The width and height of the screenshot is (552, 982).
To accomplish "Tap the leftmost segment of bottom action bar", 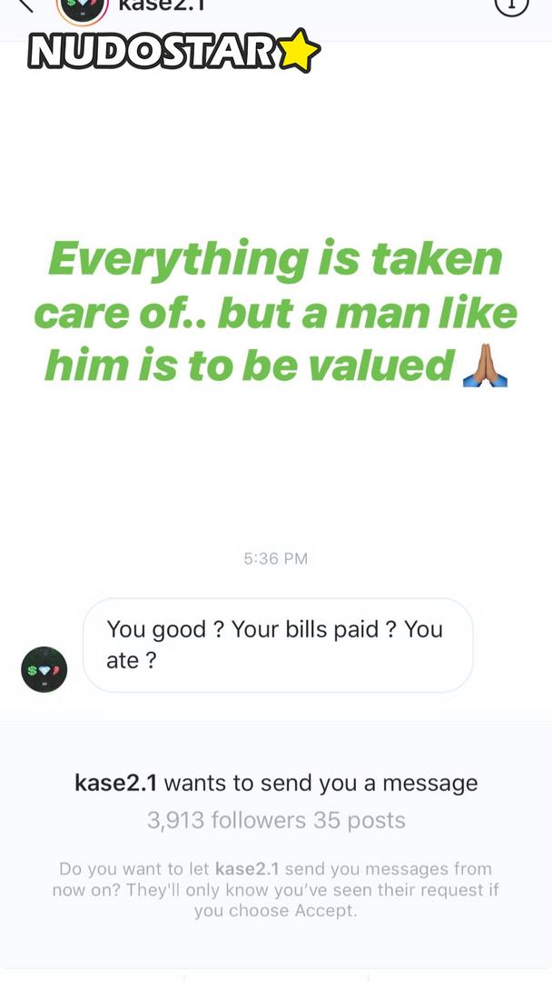I will point(92,977).
